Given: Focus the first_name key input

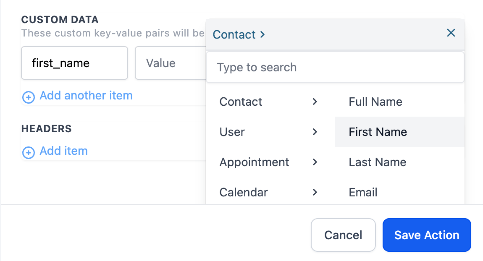Looking at the screenshot, I should click(74, 63).
